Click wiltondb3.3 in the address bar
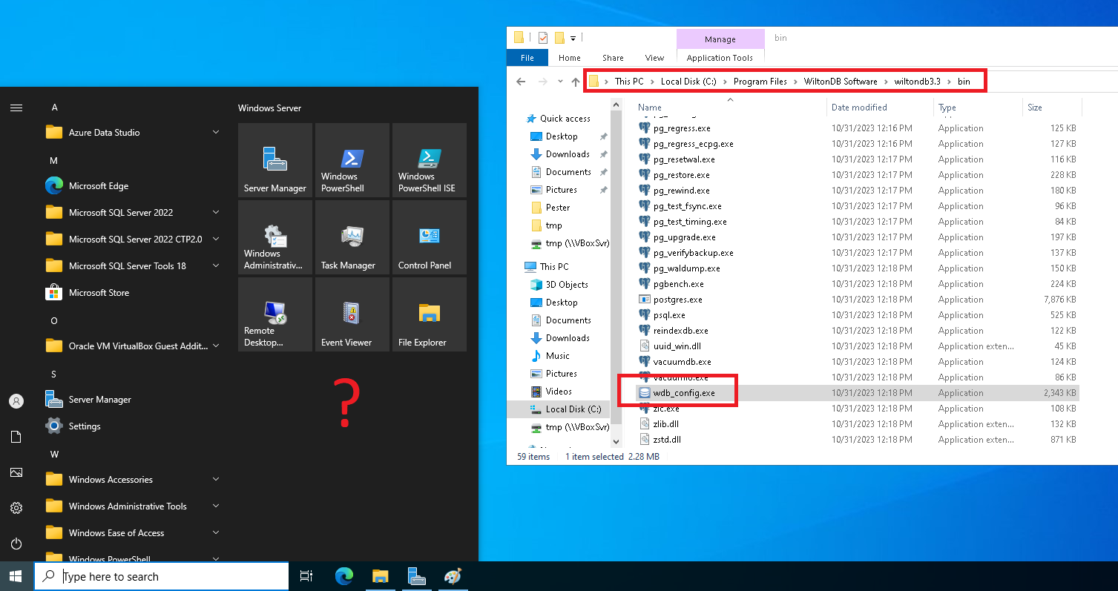 coord(917,82)
